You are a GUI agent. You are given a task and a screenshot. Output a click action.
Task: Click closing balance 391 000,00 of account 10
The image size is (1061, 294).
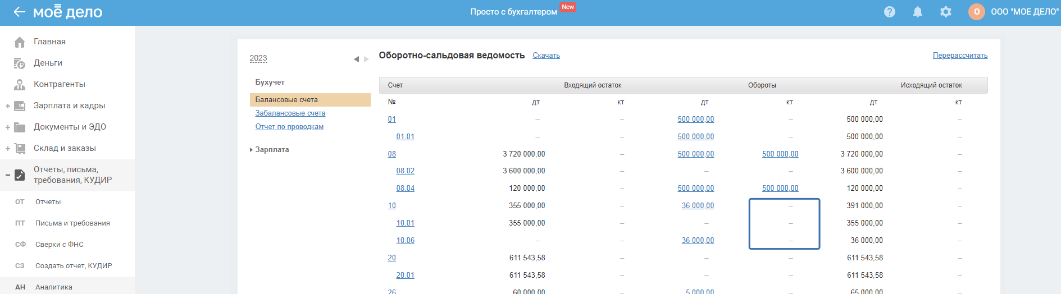(x=865, y=206)
